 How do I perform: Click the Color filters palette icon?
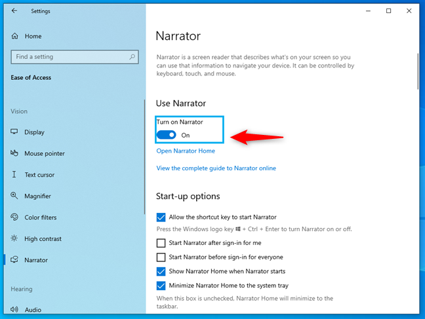[14, 217]
